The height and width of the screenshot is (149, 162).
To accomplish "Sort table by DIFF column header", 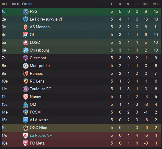I will pos(146,4).
